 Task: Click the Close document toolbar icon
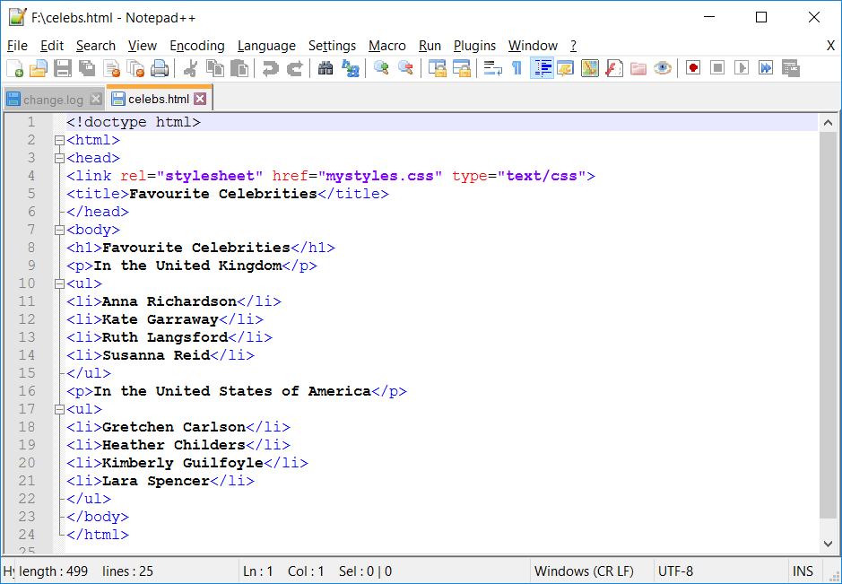point(112,69)
